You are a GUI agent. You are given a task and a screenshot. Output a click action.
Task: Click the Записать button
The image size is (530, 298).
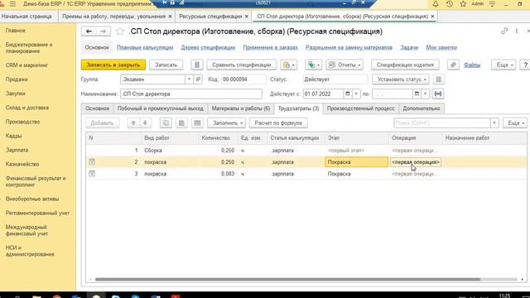[x=166, y=65]
